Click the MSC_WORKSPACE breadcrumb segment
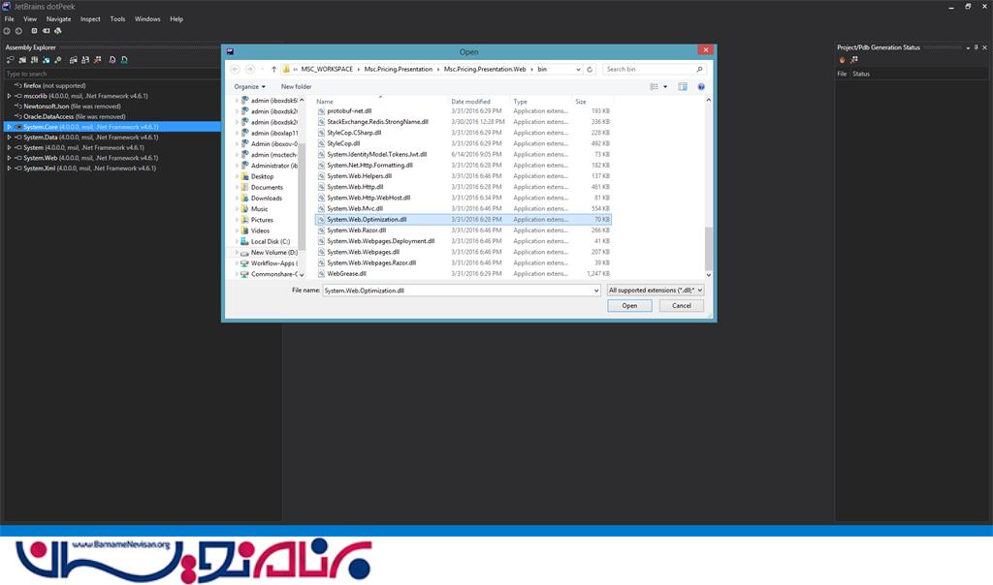This screenshot has width=993, height=585. coord(327,69)
